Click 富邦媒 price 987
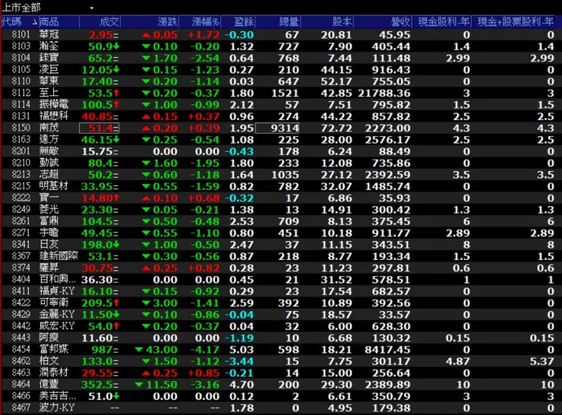 coord(104,350)
